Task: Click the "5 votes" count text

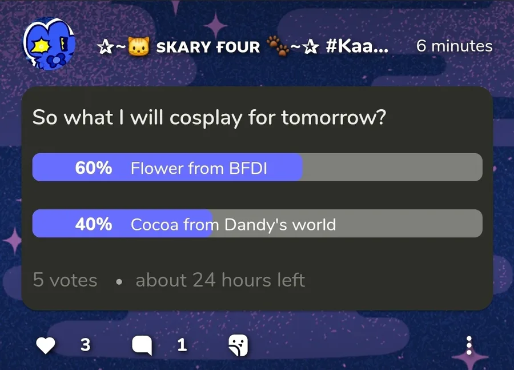Action: click(65, 280)
